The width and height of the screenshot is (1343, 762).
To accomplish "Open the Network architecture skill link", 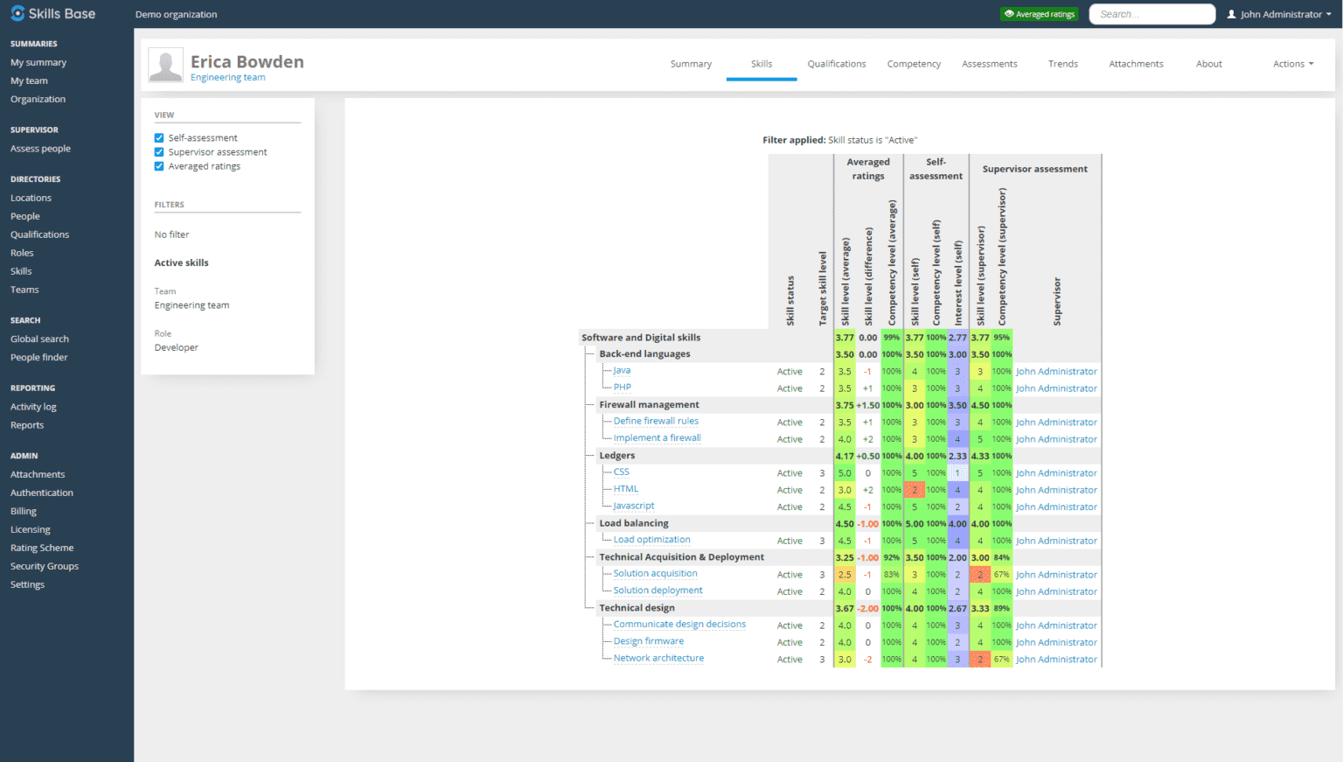I will [658, 659].
